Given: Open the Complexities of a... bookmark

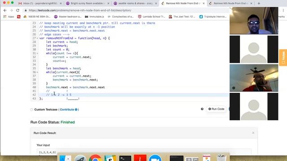Looking at the screenshot, I should point(121,17).
